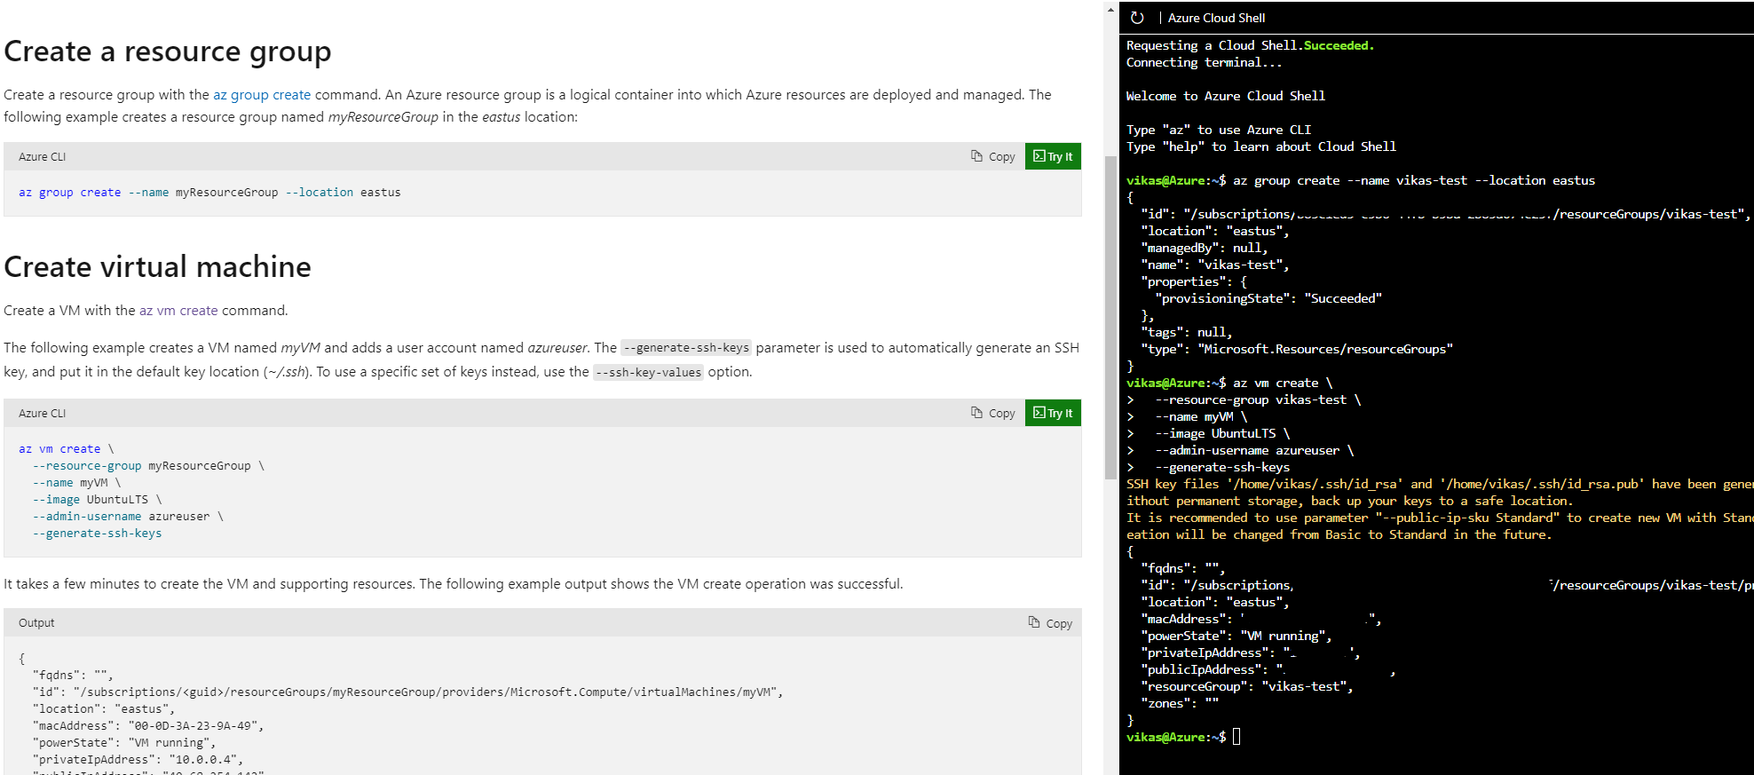Click the Azure Cloud Shell restart icon
The height and width of the screenshot is (775, 1754).
pyautogui.click(x=1137, y=17)
